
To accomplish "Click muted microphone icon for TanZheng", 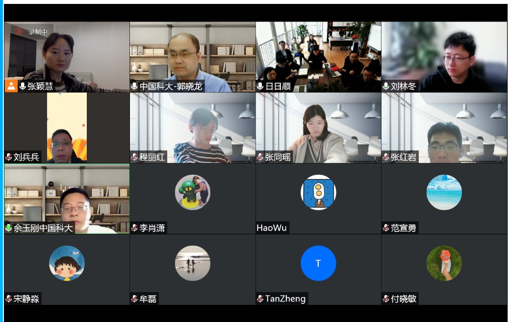I will 260,299.
